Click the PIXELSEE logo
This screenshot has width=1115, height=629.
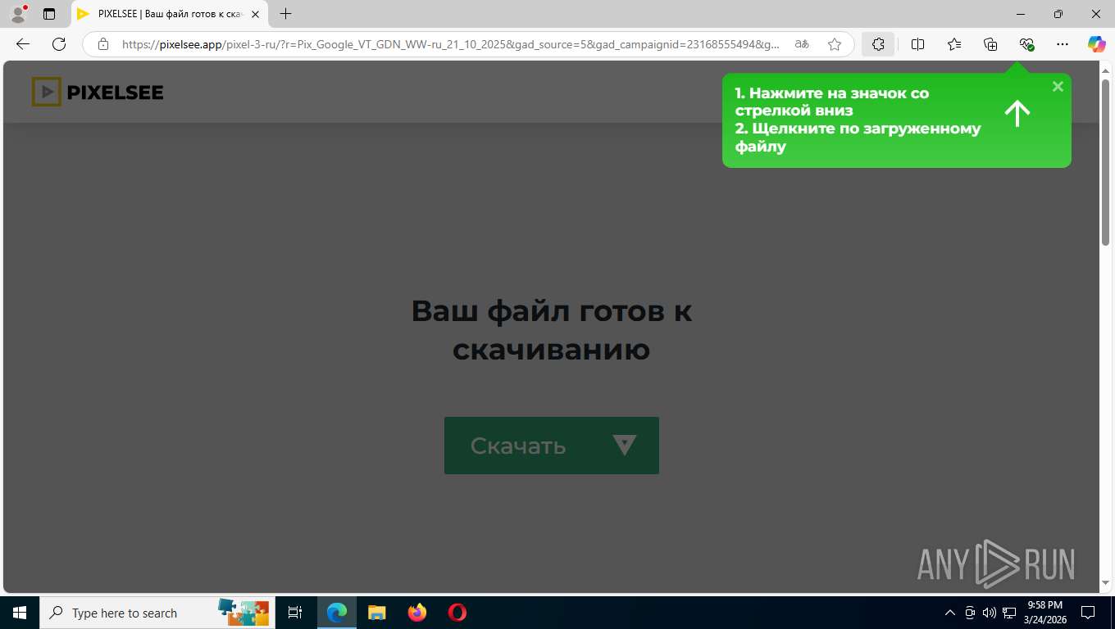point(98,92)
